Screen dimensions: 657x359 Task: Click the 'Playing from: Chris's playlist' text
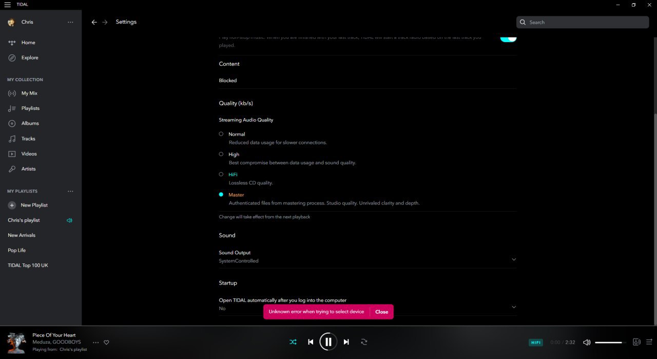click(60, 349)
